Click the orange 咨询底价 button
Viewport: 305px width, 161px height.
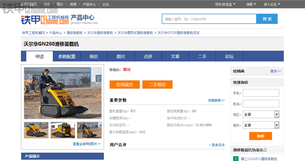125,84
